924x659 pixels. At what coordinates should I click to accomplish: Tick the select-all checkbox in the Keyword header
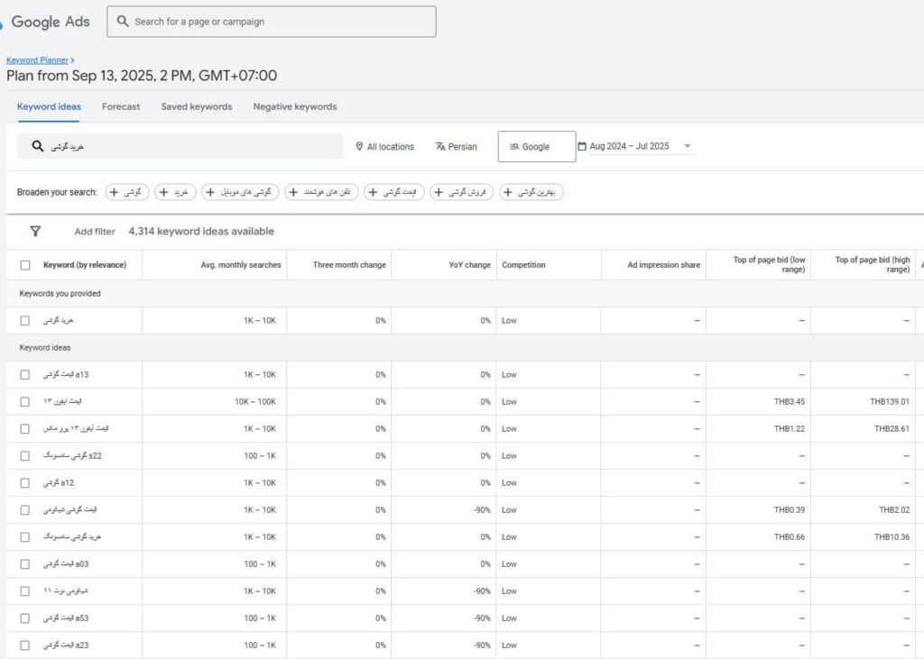pyautogui.click(x=25, y=265)
